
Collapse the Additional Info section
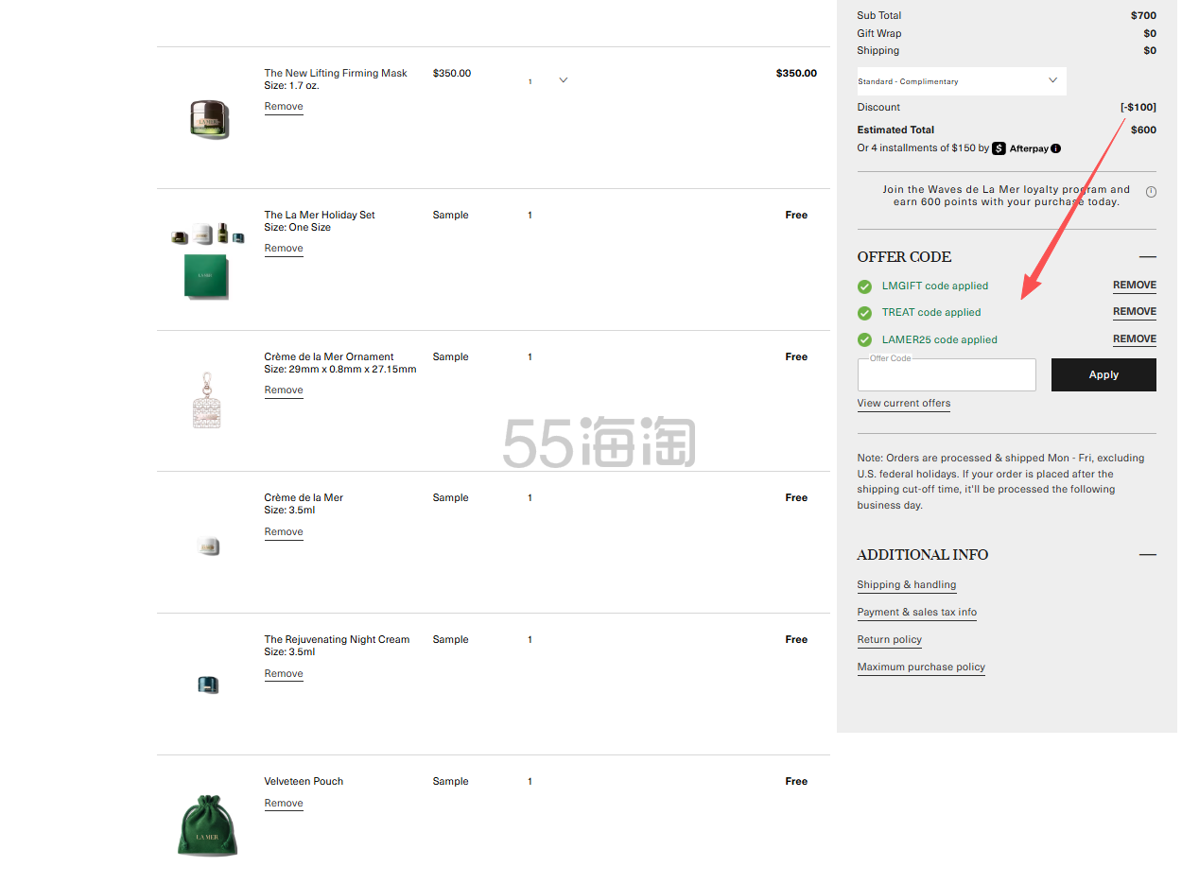tap(1147, 555)
